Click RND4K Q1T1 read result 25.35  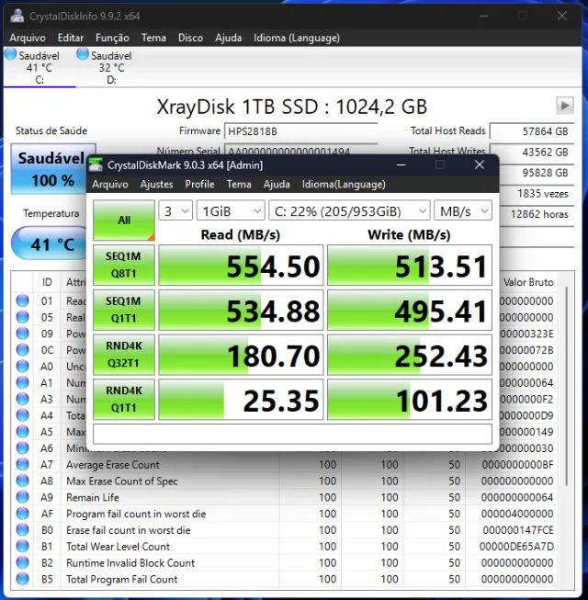[x=241, y=400]
